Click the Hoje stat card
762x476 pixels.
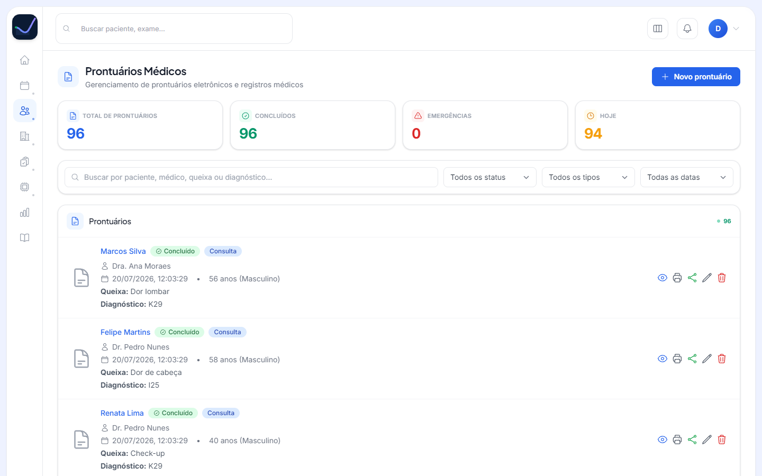point(658,125)
